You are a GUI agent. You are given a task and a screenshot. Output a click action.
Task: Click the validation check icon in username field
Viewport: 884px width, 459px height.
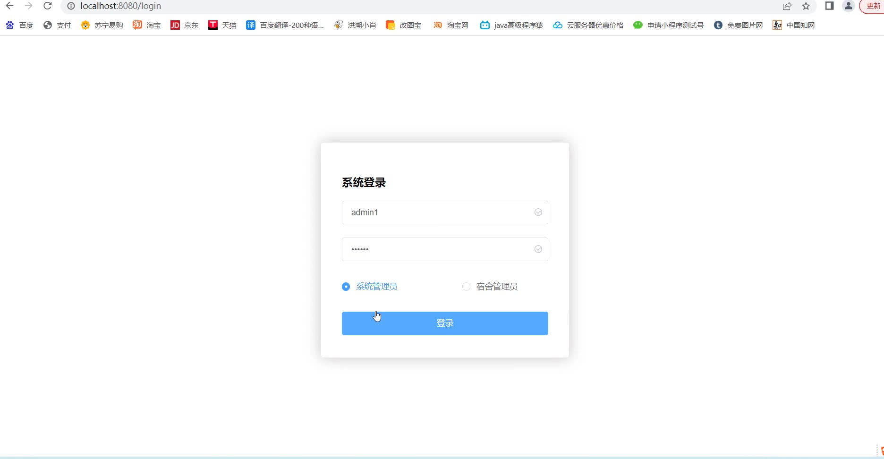pyautogui.click(x=538, y=212)
